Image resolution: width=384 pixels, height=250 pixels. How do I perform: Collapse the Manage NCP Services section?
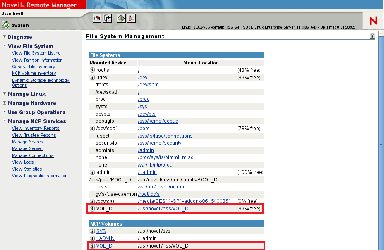click(x=5, y=121)
